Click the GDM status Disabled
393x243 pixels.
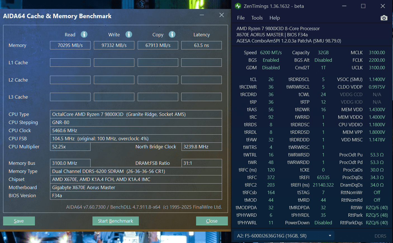tap(271, 68)
